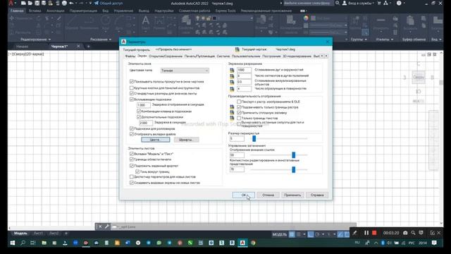Click the recorder pen annotation icon
This screenshot has height=254, width=451.
[x=354, y=233]
